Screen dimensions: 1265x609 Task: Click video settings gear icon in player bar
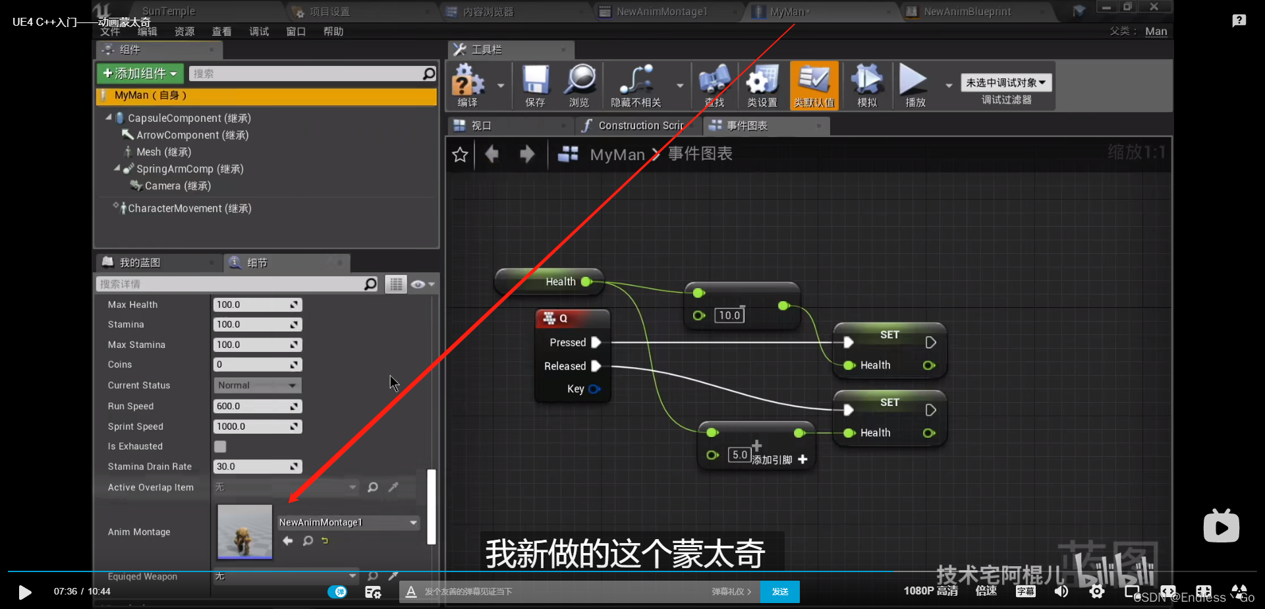click(x=1097, y=591)
